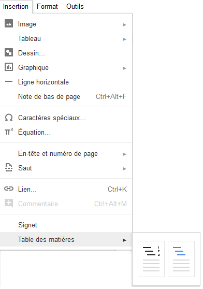This screenshot has width=203, height=289.
Task: Click the Saut page break icon
Action: [9, 167]
